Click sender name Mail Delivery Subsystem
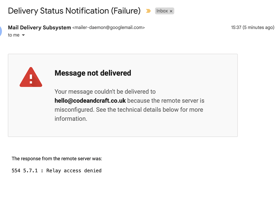The height and width of the screenshot is (205, 278). 39,27
